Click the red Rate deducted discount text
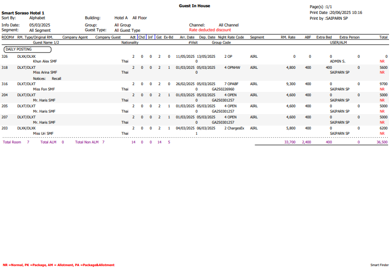 pos(210,30)
